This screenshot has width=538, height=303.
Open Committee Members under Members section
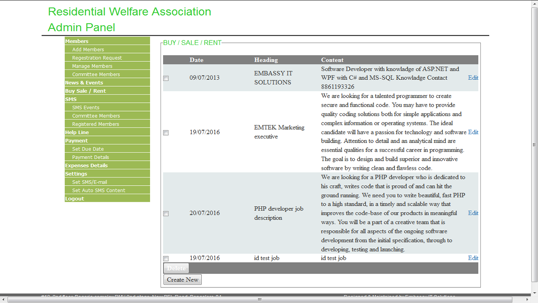107,74
